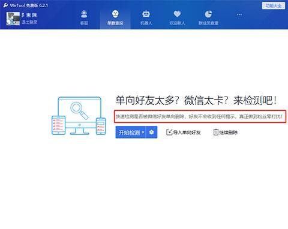
Task: Click the WeTool wrench logo icon
Action: pos(5,5)
